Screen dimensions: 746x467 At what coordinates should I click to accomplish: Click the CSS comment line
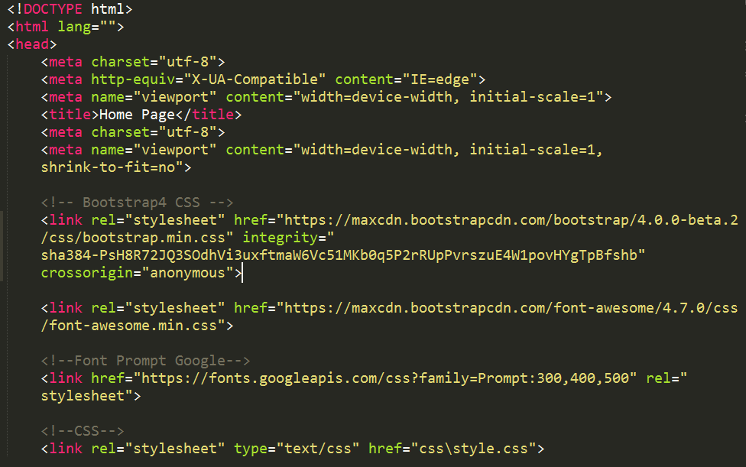point(83,431)
